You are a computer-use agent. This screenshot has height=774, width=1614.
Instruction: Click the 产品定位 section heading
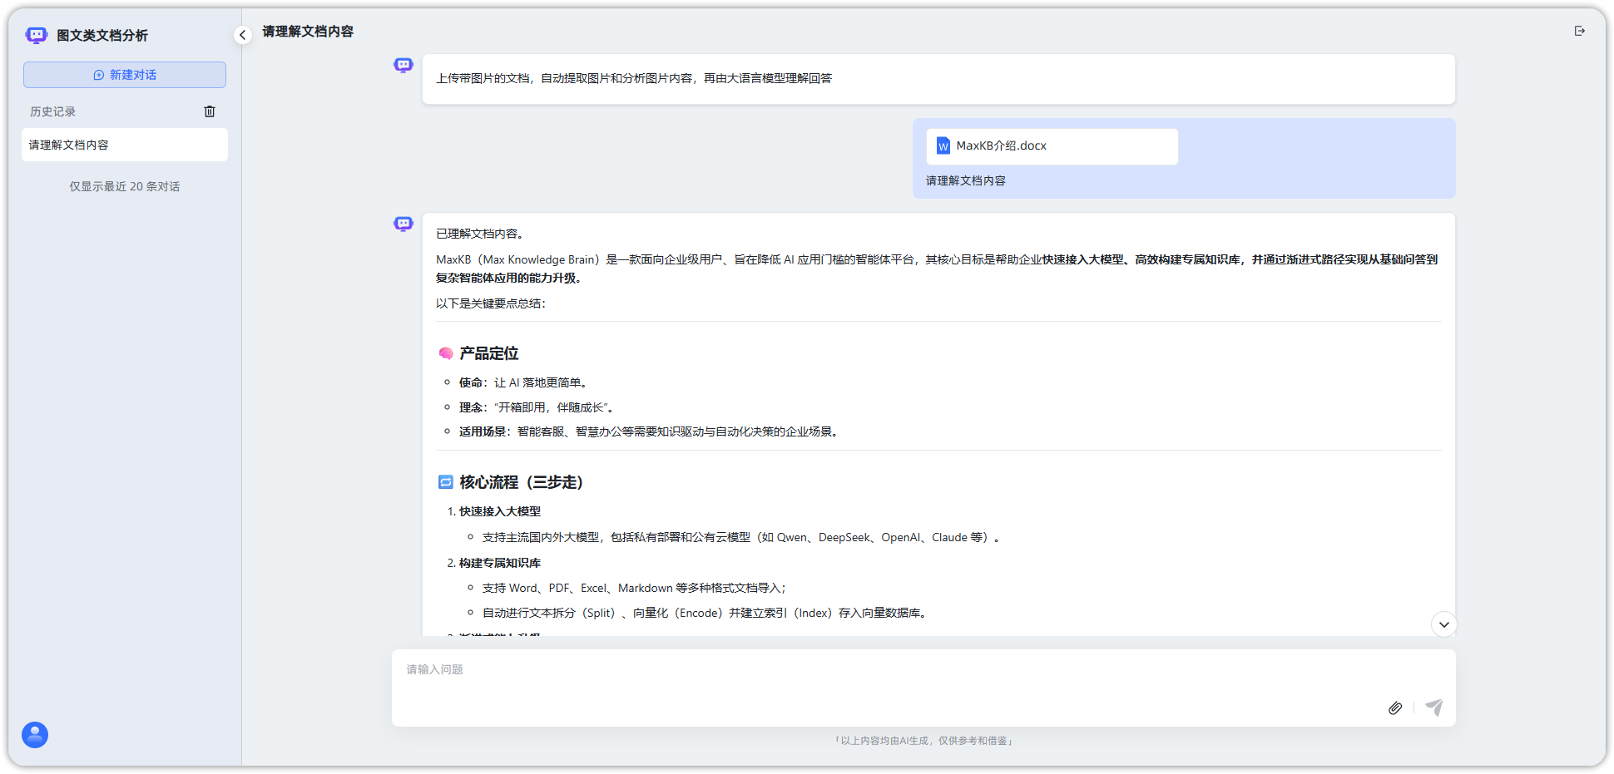[x=488, y=354]
